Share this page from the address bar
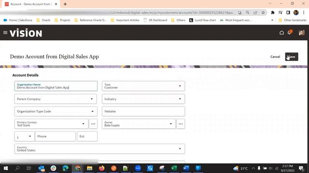This screenshot has width=309, height=173. click(255, 12)
